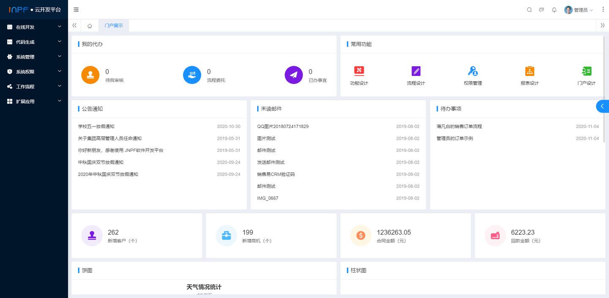This screenshot has height=298, width=609.
Task: Click the 新增客户 purple stamp icon
Action: click(x=92, y=236)
